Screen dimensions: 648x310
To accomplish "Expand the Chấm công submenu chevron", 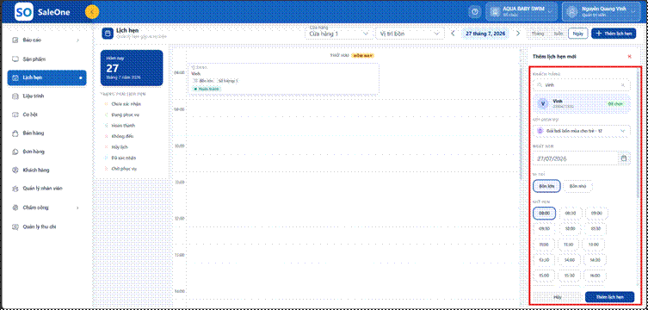I will coord(77,207).
